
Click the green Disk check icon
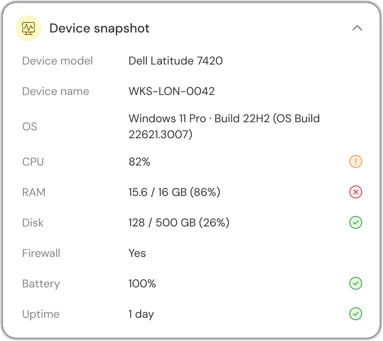pyautogui.click(x=355, y=222)
